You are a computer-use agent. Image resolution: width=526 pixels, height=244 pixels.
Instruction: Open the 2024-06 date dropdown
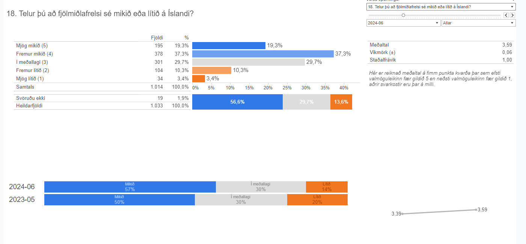403,23
